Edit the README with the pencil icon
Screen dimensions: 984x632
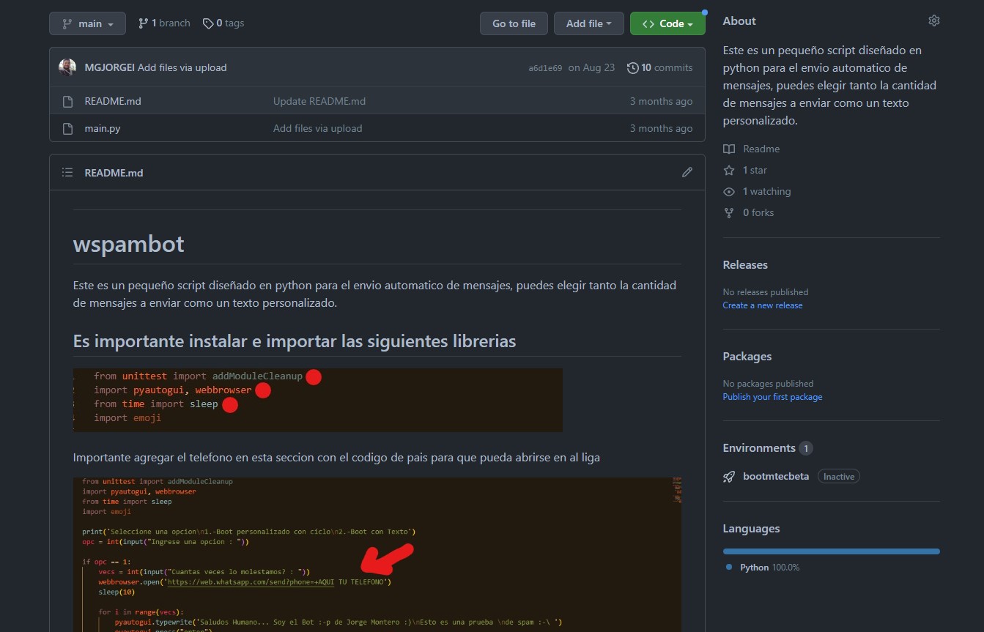pos(687,173)
